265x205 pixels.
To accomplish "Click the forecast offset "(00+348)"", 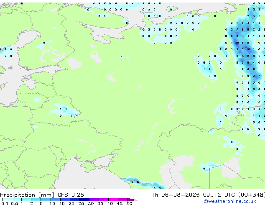I will point(252,195).
